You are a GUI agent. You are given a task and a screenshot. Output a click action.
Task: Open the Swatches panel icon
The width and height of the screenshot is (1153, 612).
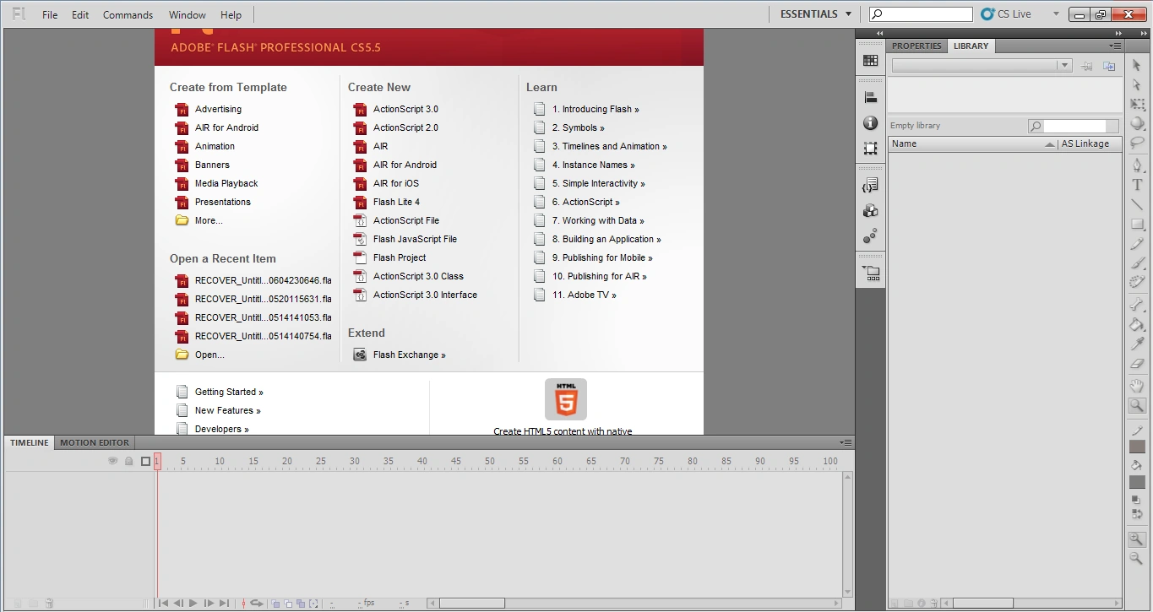tap(870, 61)
